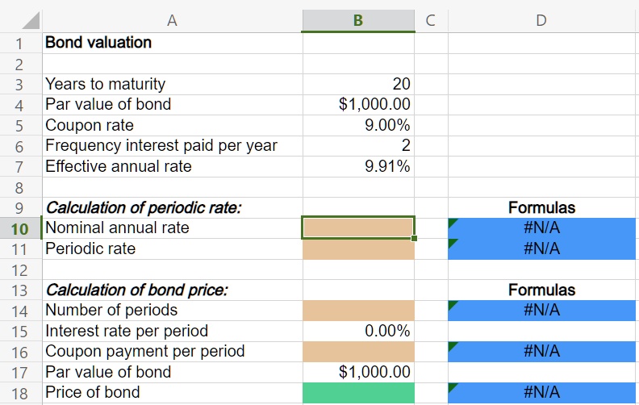639x405 pixels.
Task: Click the 'Formulas' header in row 13
Action: 541,290
